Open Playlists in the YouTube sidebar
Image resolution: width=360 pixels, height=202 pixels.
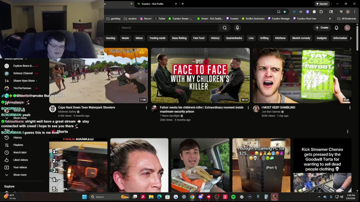(18, 145)
